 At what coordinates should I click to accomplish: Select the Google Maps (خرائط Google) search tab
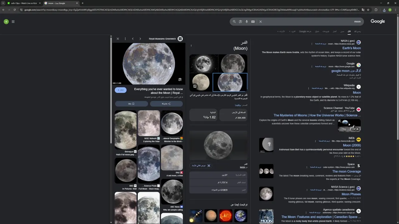305,31
